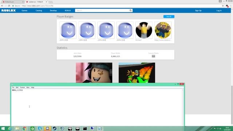Open the fourth JOHN DOE badge
Viewport: 233px width, 131px height.
click(125, 30)
